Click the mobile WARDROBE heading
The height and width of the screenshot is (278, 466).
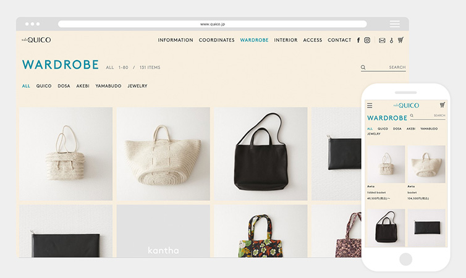pos(388,118)
